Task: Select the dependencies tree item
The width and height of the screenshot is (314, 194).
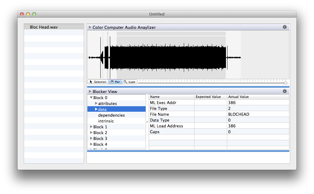Action: pyautogui.click(x=111, y=115)
